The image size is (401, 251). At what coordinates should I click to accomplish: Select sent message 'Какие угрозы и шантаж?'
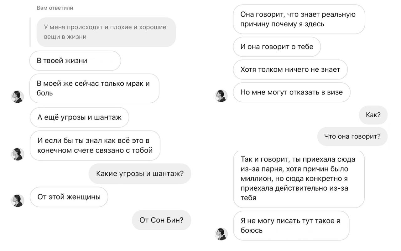coord(140,174)
